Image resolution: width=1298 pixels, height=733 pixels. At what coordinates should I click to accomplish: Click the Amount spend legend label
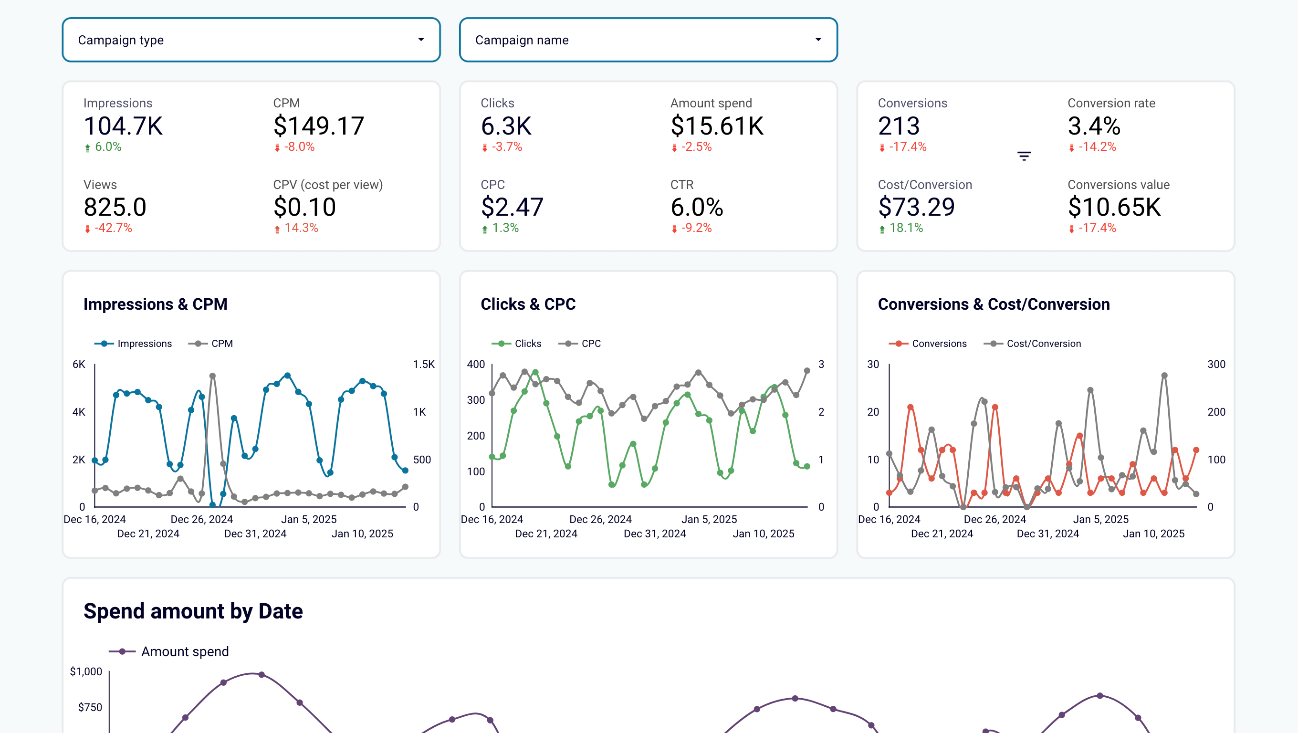coord(185,651)
